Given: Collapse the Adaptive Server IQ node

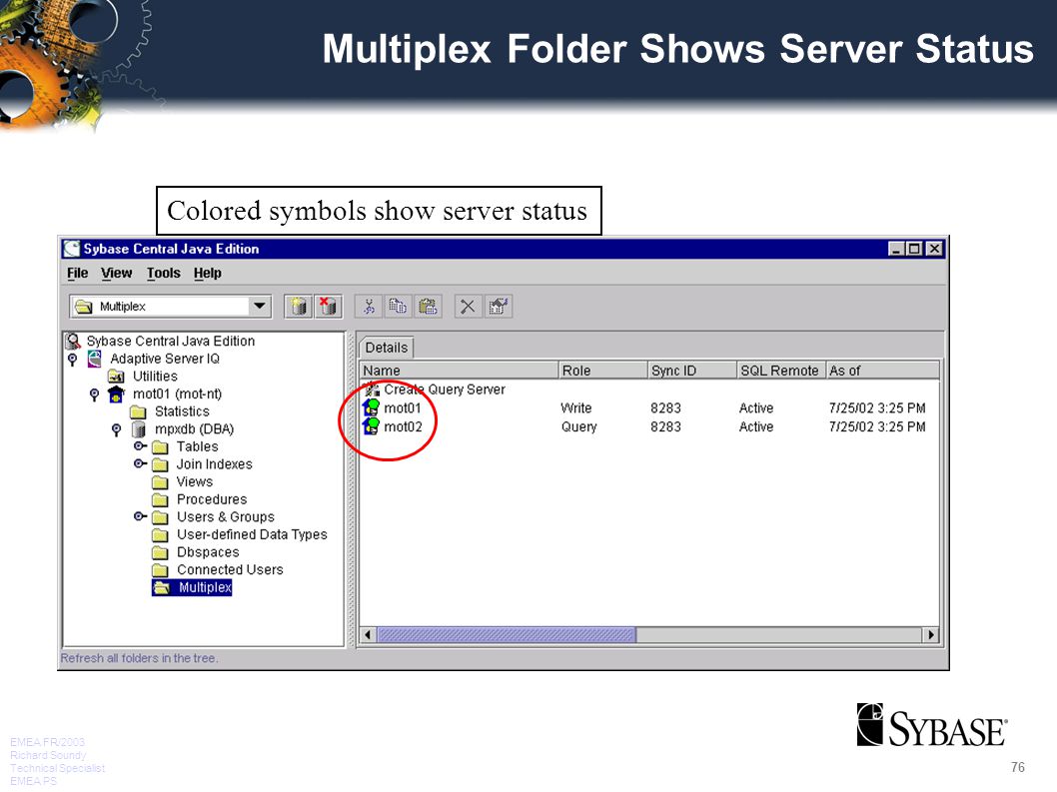Looking at the screenshot, I should point(73,360).
